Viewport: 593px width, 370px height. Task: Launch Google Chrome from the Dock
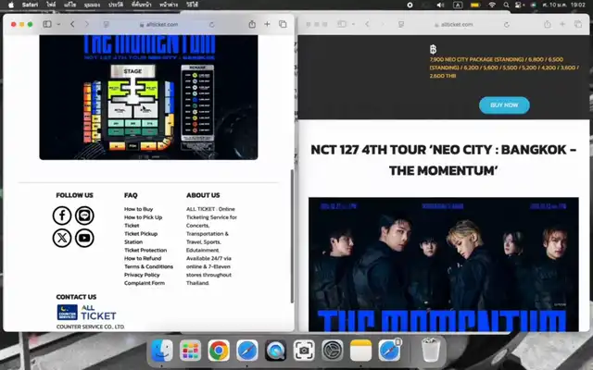pos(219,351)
